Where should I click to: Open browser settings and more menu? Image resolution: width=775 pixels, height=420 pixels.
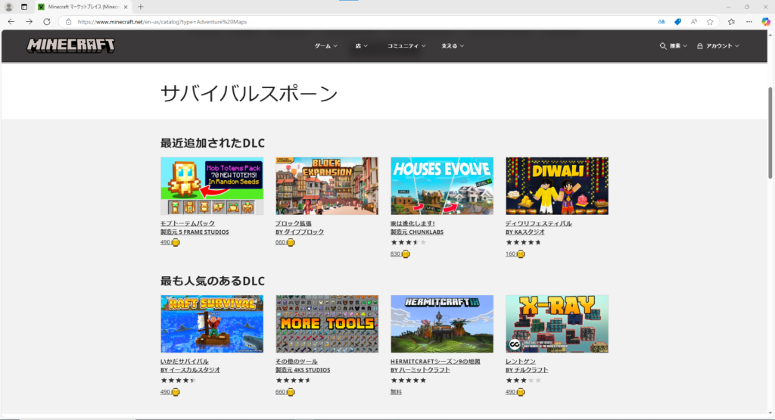750,21
